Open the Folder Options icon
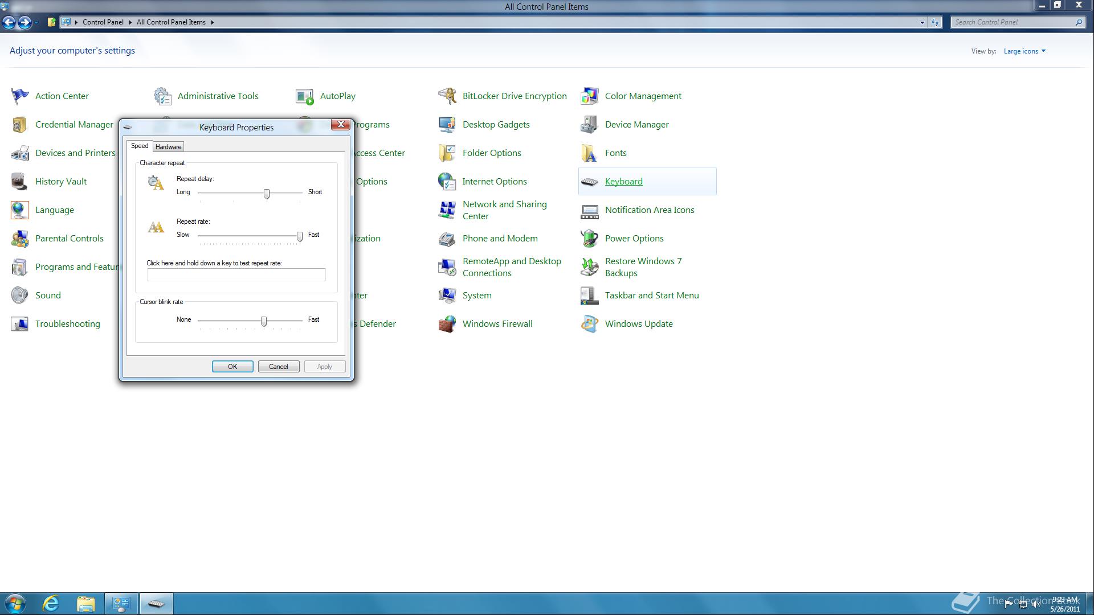 [447, 153]
